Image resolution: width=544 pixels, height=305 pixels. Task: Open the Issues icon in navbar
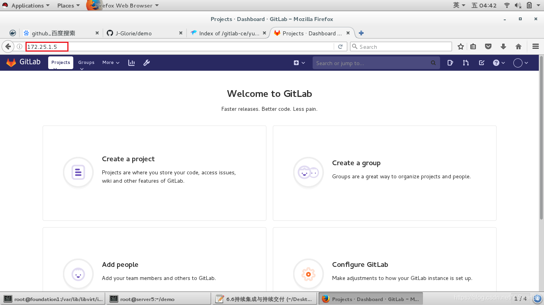pos(450,63)
